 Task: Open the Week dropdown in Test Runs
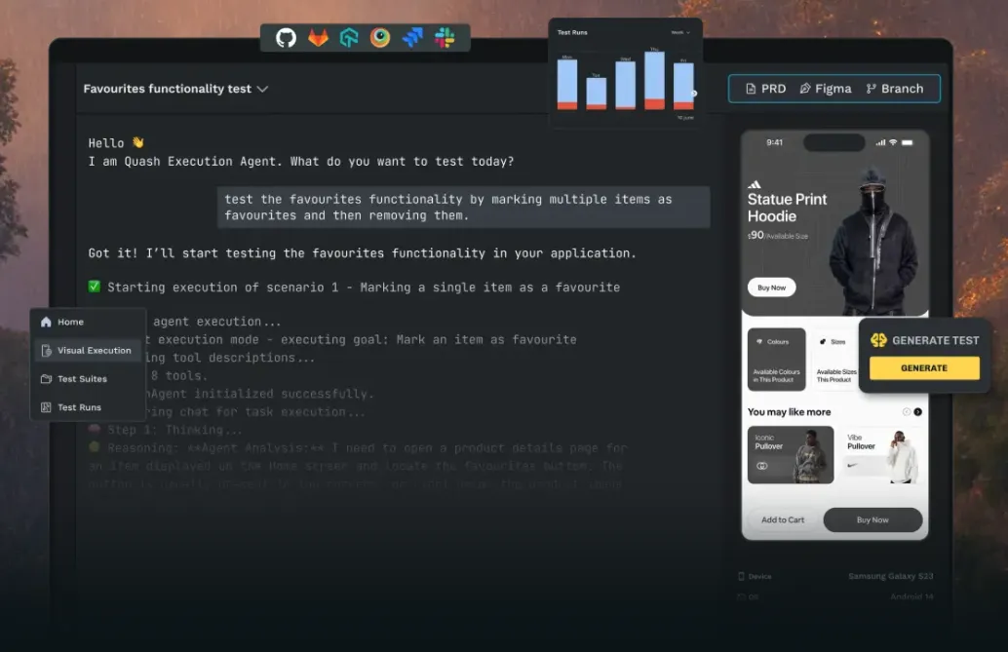point(680,33)
